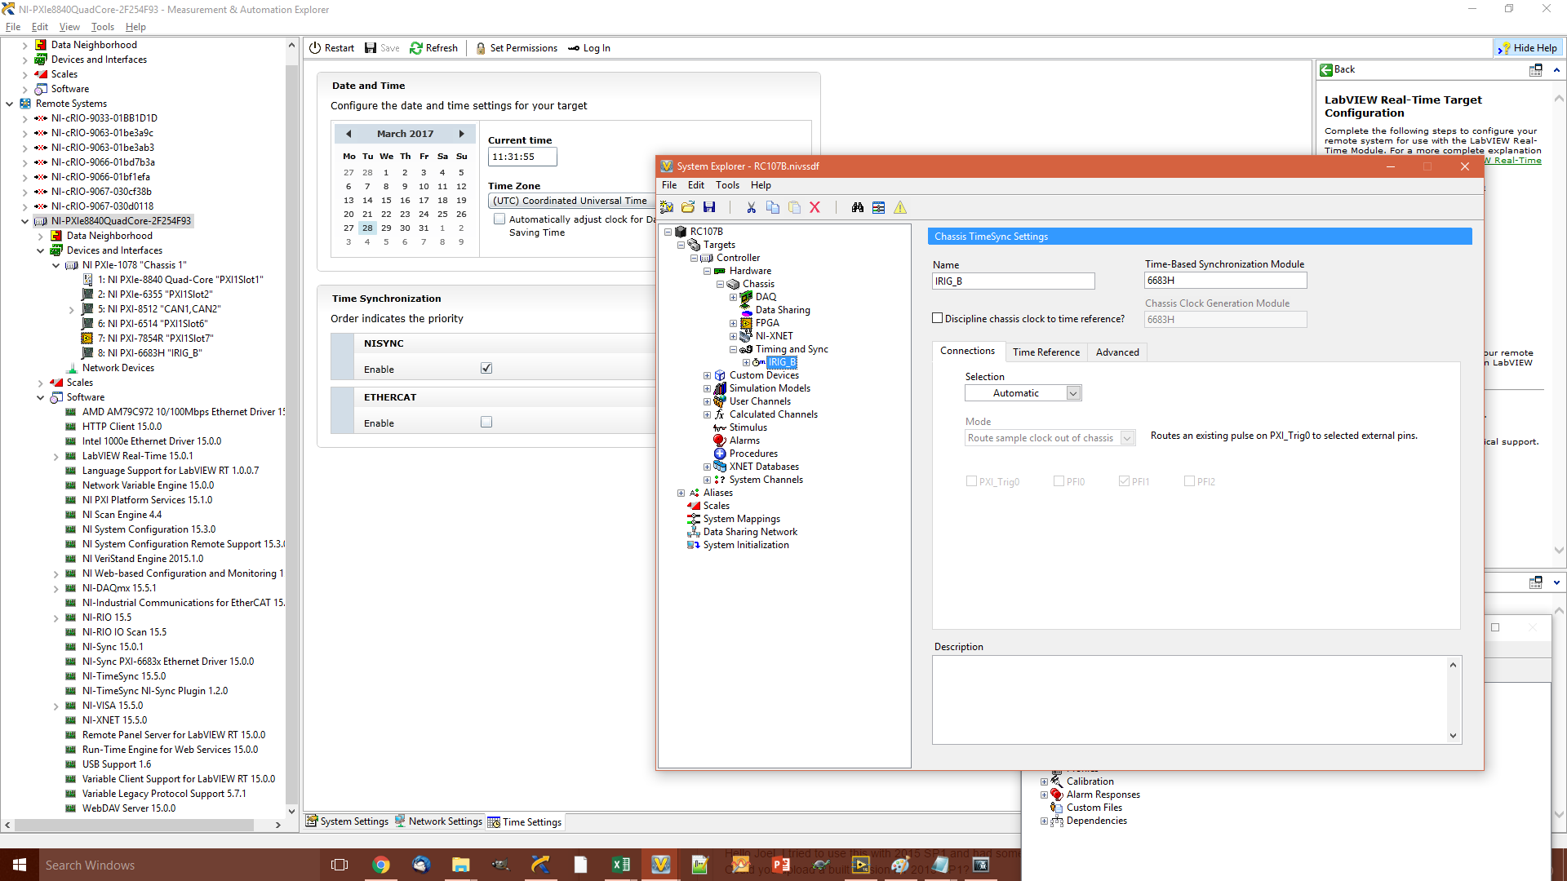Open channel fault manager toolbar icon

(878, 207)
